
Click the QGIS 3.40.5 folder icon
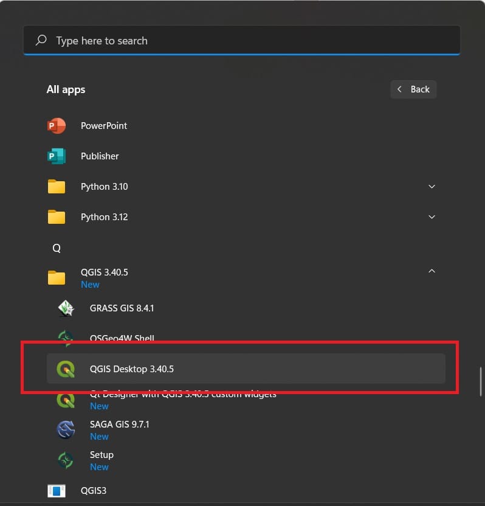[x=57, y=277]
